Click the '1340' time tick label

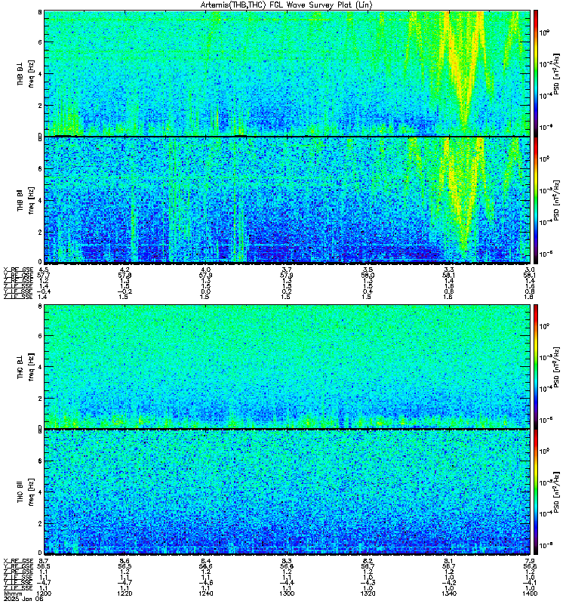click(448, 593)
